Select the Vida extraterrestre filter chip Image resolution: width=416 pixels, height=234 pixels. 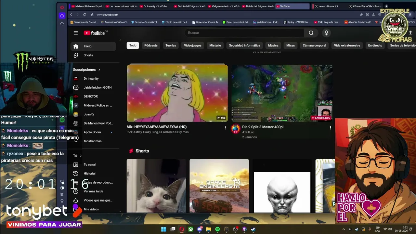tap(347, 45)
